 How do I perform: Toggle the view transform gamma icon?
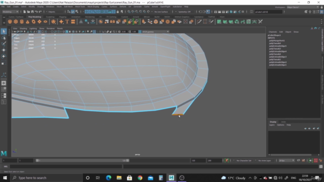tap(140, 31)
